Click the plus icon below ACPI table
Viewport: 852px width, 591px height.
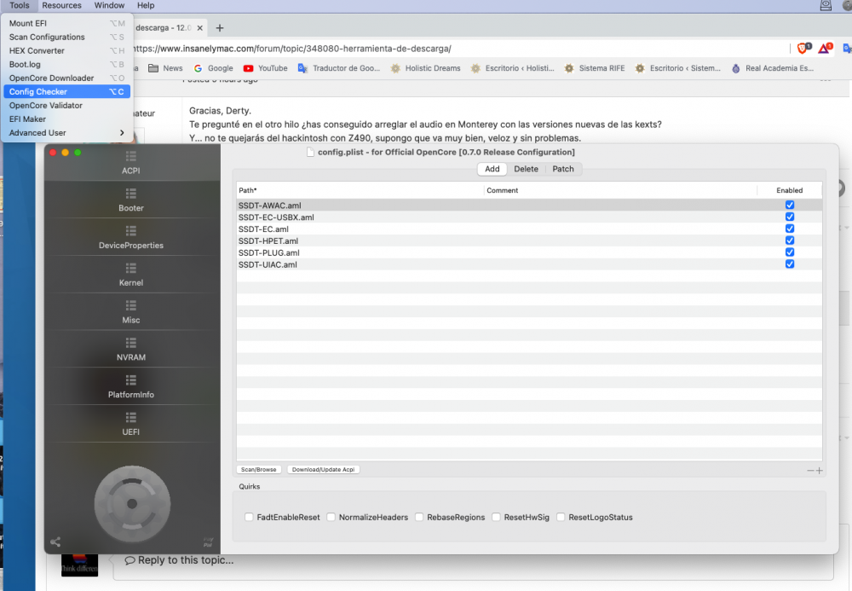[820, 470]
